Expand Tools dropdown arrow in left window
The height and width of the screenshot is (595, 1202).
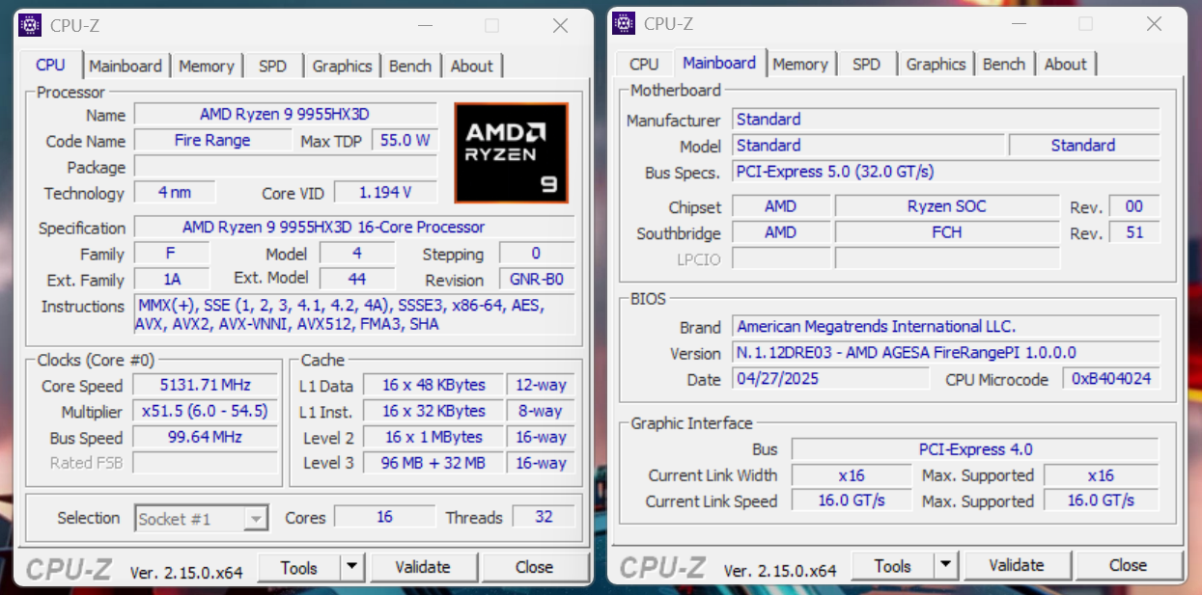coord(352,568)
